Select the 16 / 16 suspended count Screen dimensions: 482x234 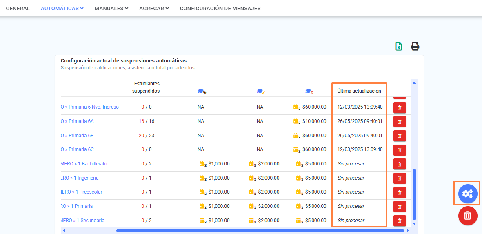[x=147, y=121]
